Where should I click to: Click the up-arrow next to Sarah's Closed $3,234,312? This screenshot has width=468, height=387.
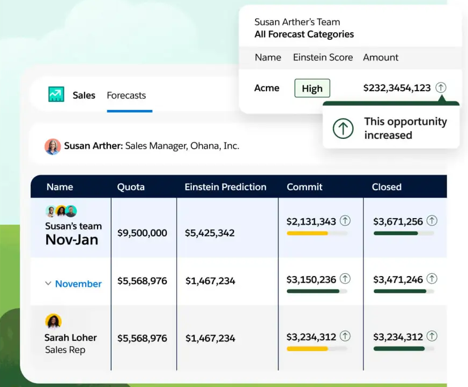432,336
